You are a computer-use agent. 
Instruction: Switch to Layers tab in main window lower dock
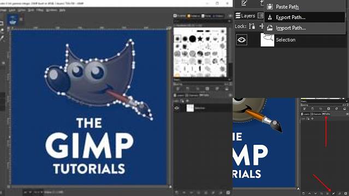[x=179, y=95]
